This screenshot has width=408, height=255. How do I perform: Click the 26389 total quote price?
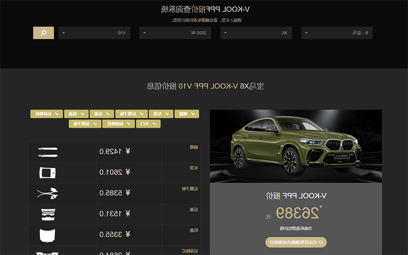(297, 213)
